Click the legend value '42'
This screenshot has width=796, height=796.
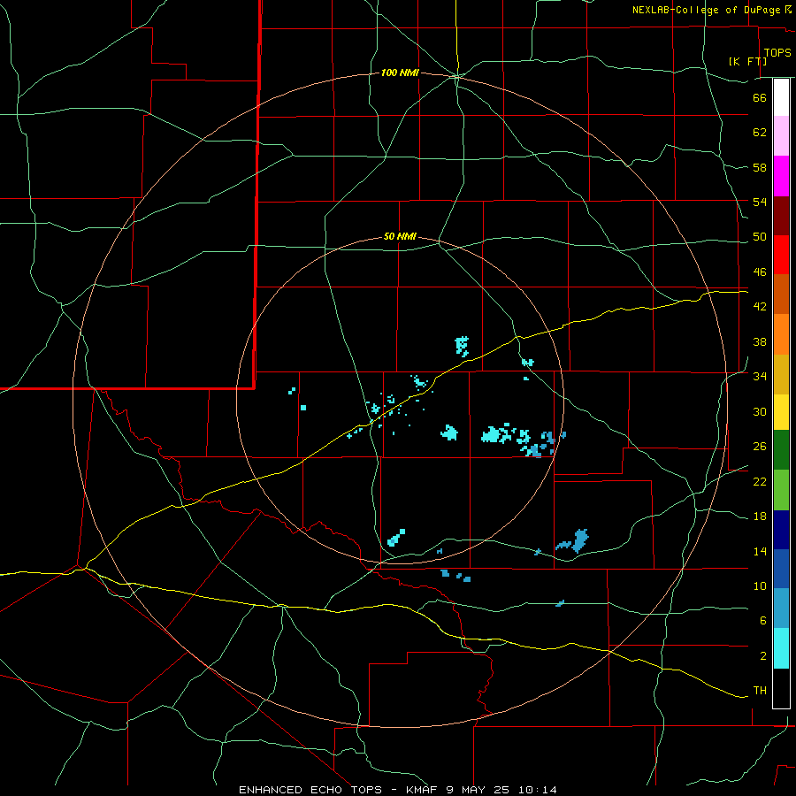760,307
